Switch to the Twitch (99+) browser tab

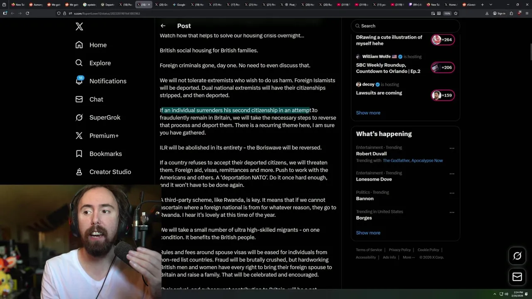[416, 5]
